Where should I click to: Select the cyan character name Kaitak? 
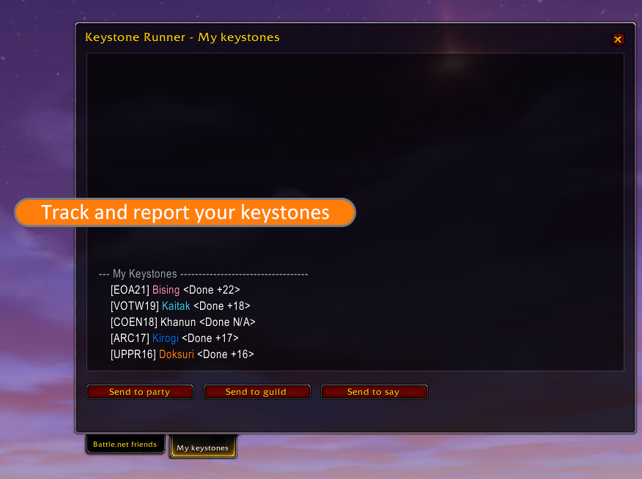pos(176,306)
